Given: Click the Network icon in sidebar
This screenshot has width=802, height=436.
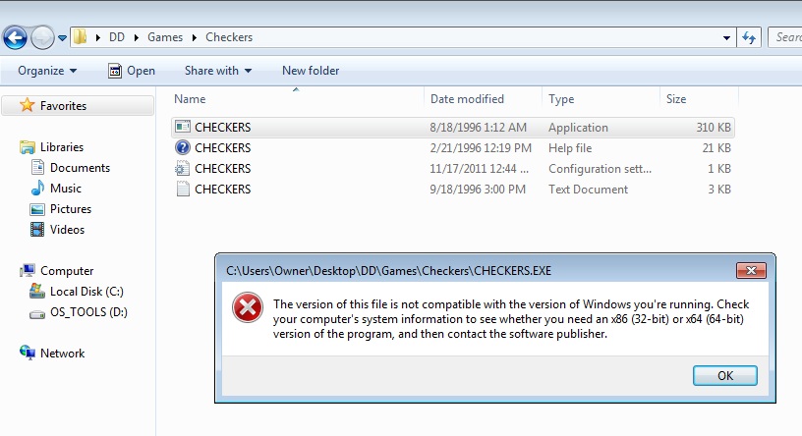Looking at the screenshot, I should [x=28, y=353].
